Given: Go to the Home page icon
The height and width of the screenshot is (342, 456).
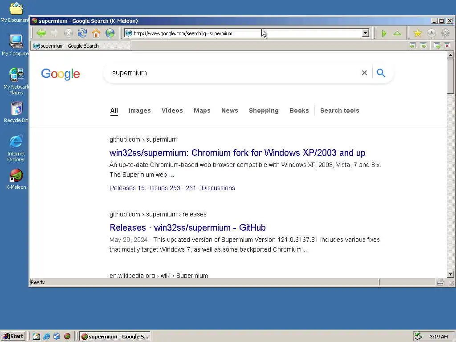Looking at the screenshot, I should pos(96,33).
